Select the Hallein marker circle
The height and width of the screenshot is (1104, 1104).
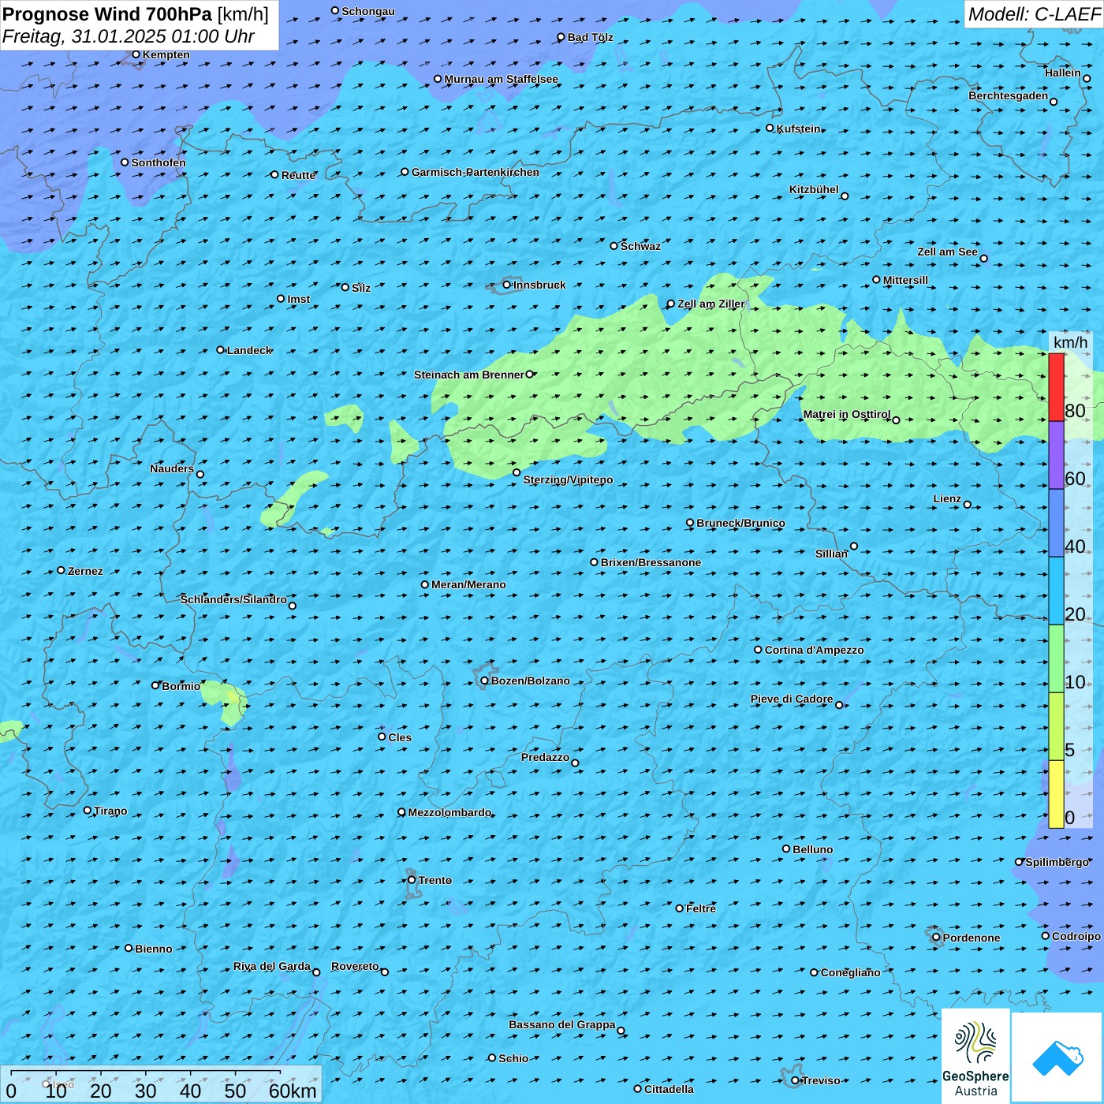coord(1087,78)
